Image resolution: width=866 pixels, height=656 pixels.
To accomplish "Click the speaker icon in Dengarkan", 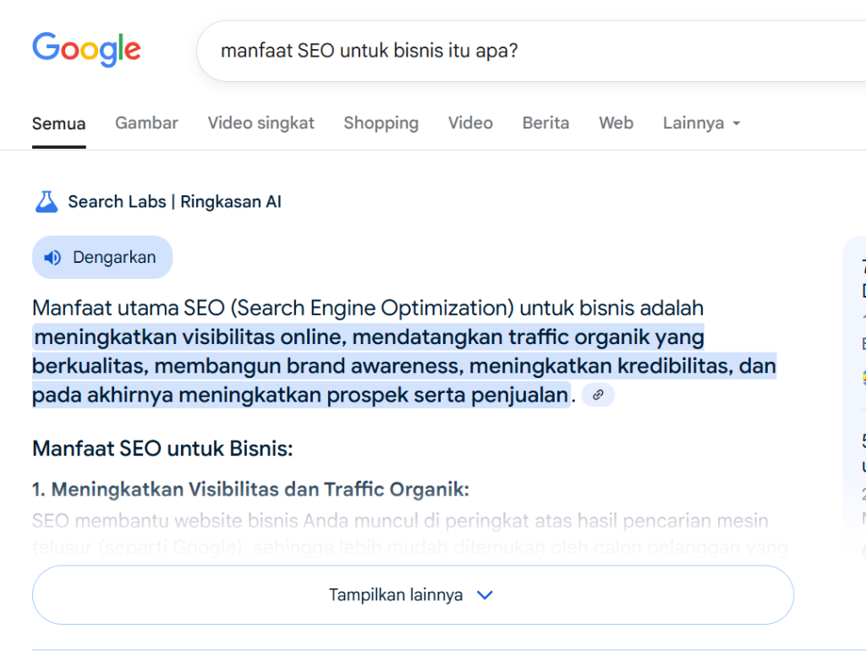I will point(52,257).
